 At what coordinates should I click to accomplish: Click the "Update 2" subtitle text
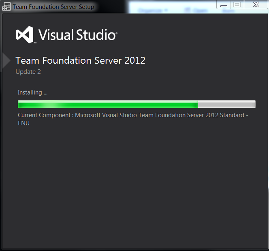click(x=28, y=72)
